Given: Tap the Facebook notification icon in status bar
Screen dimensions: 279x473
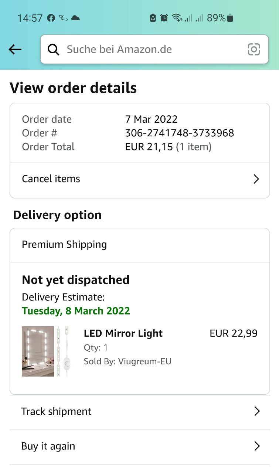Looking at the screenshot, I should click(51, 18).
